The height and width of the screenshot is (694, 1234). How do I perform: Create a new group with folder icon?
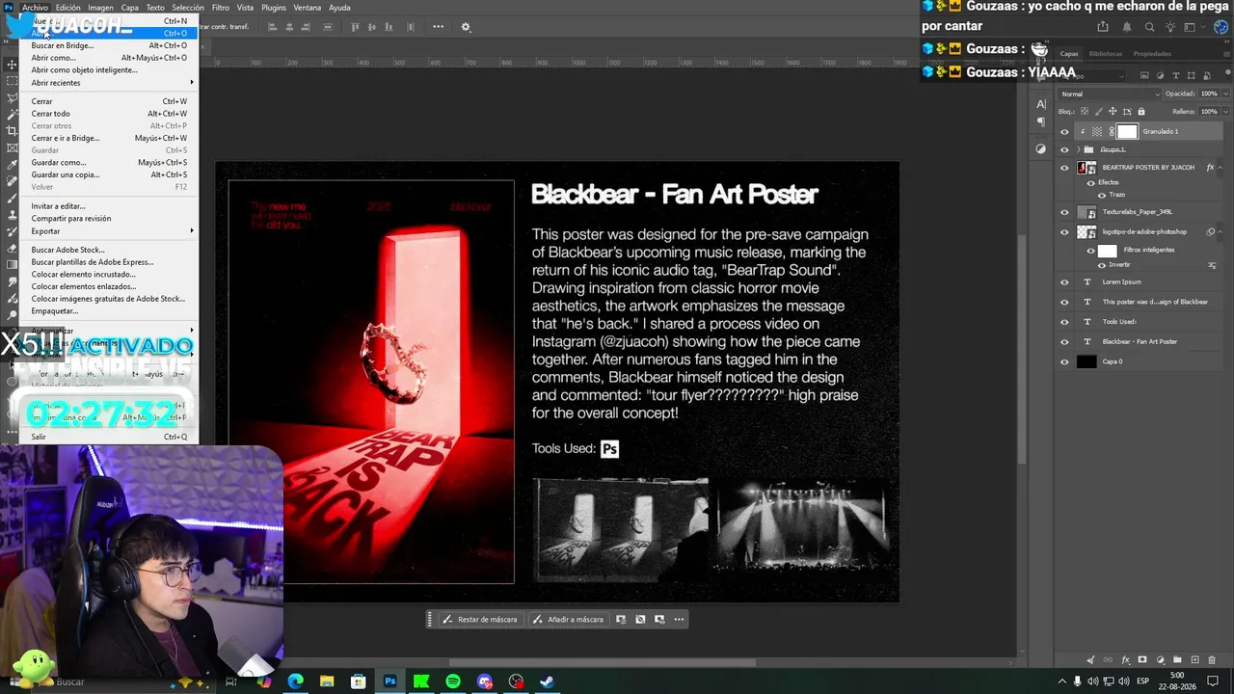click(1177, 660)
